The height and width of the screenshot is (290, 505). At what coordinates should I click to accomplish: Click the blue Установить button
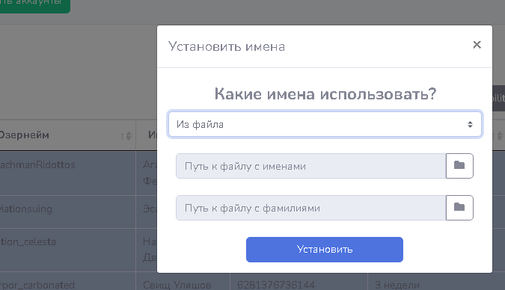(x=325, y=250)
